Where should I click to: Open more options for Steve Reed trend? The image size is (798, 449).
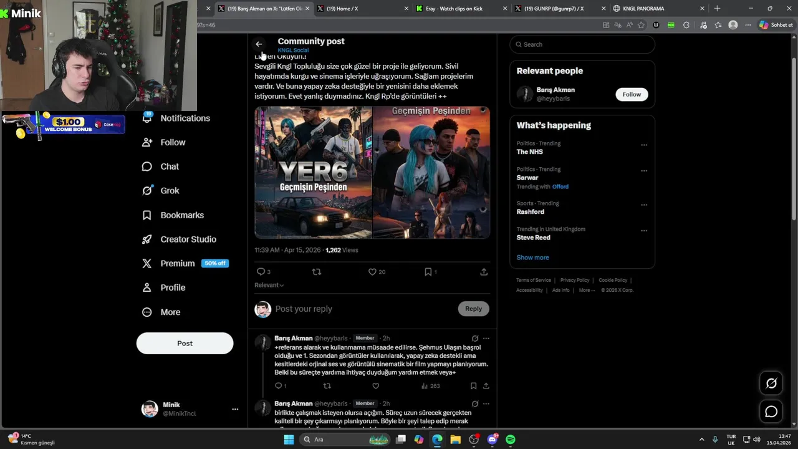(644, 230)
